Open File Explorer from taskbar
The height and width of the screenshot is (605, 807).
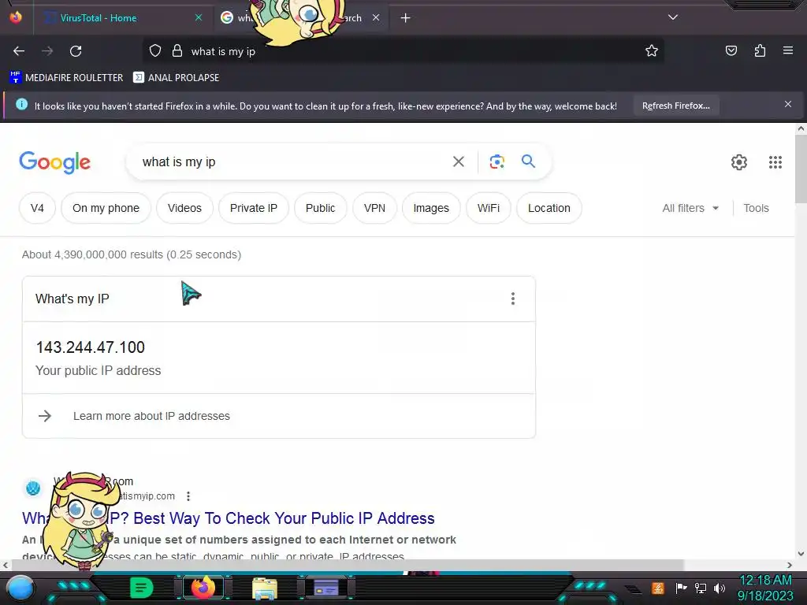[x=265, y=588]
